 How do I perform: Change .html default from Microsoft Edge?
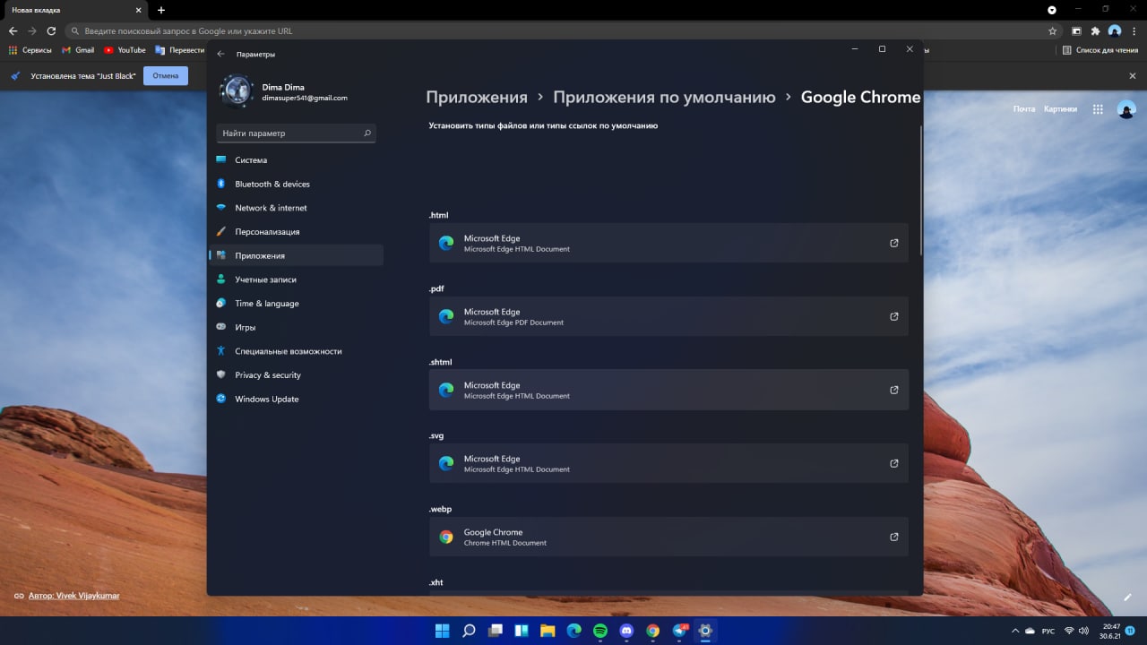point(668,243)
